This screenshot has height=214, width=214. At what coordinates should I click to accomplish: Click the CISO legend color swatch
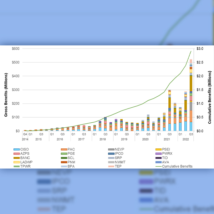click(16, 149)
